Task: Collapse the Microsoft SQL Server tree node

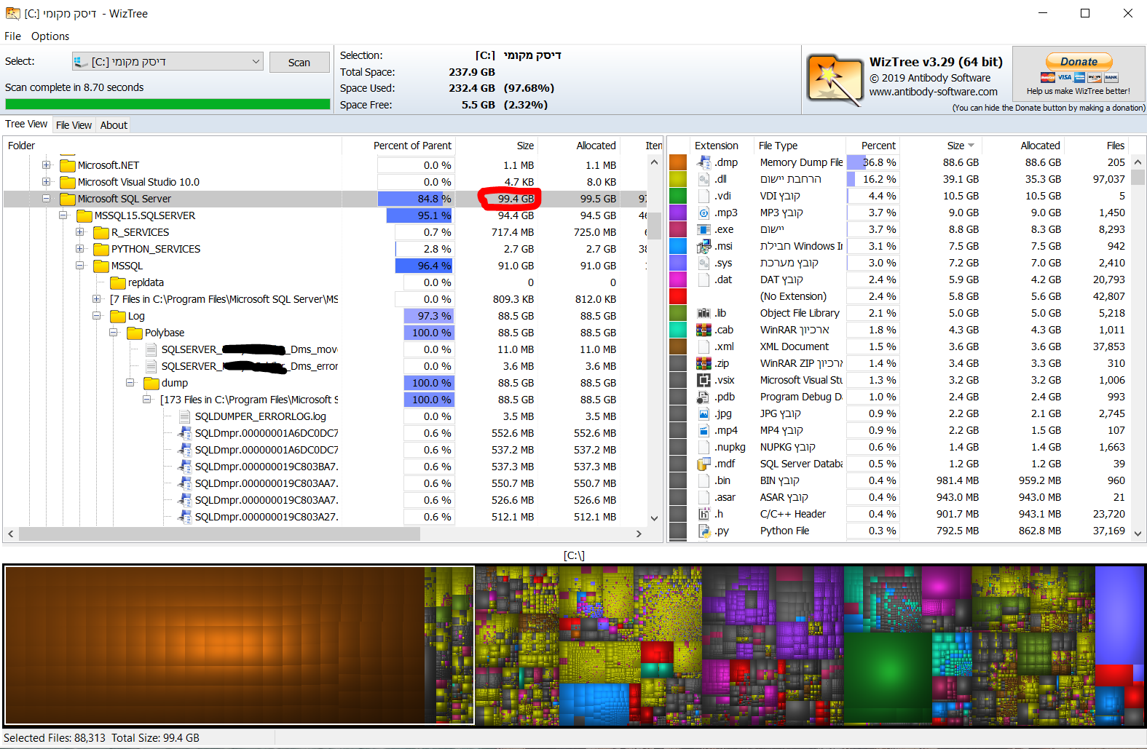Action: (x=47, y=199)
